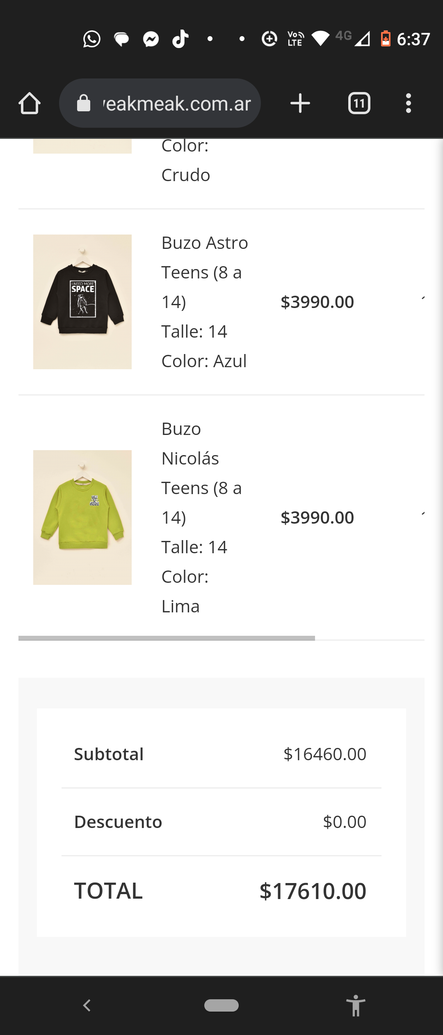Tap the accessibility shortcut icon
443x1035 pixels.
click(x=356, y=1005)
